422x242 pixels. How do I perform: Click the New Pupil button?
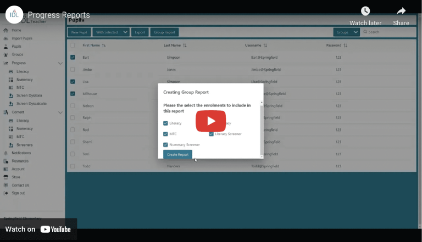coord(79,32)
